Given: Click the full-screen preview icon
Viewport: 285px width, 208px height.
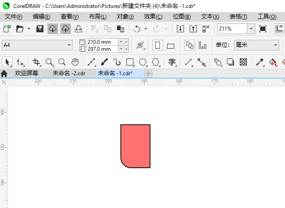Looking at the screenshot, I should pyautogui.click(x=263, y=29).
